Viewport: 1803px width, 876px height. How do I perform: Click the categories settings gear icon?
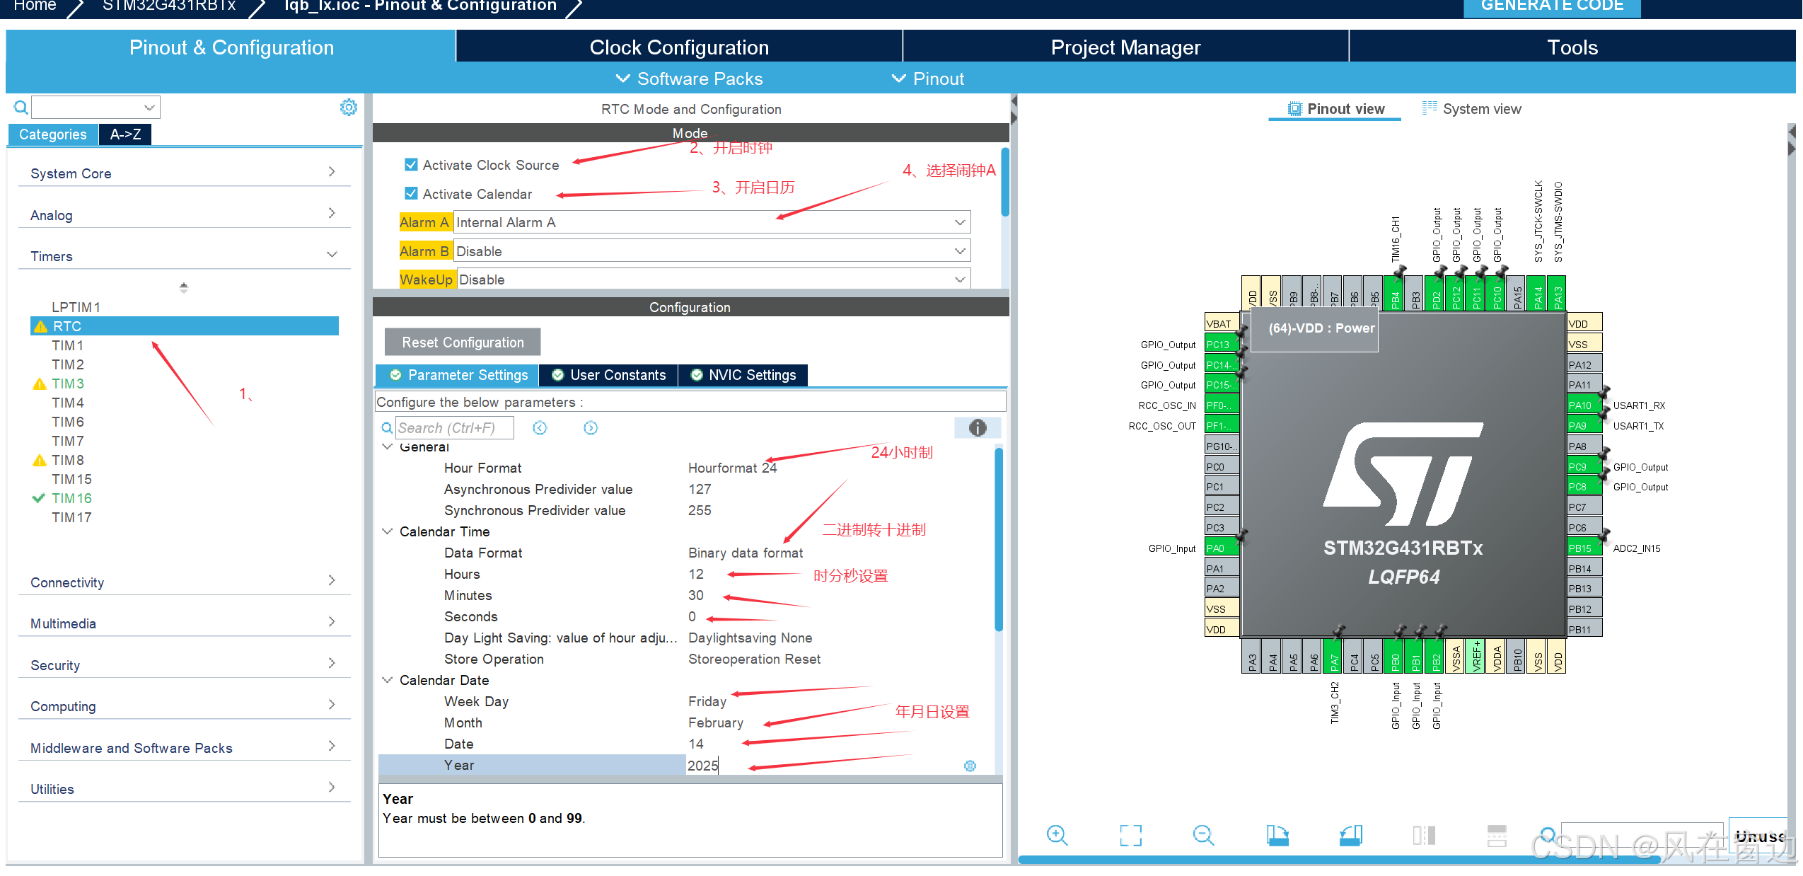tap(348, 108)
